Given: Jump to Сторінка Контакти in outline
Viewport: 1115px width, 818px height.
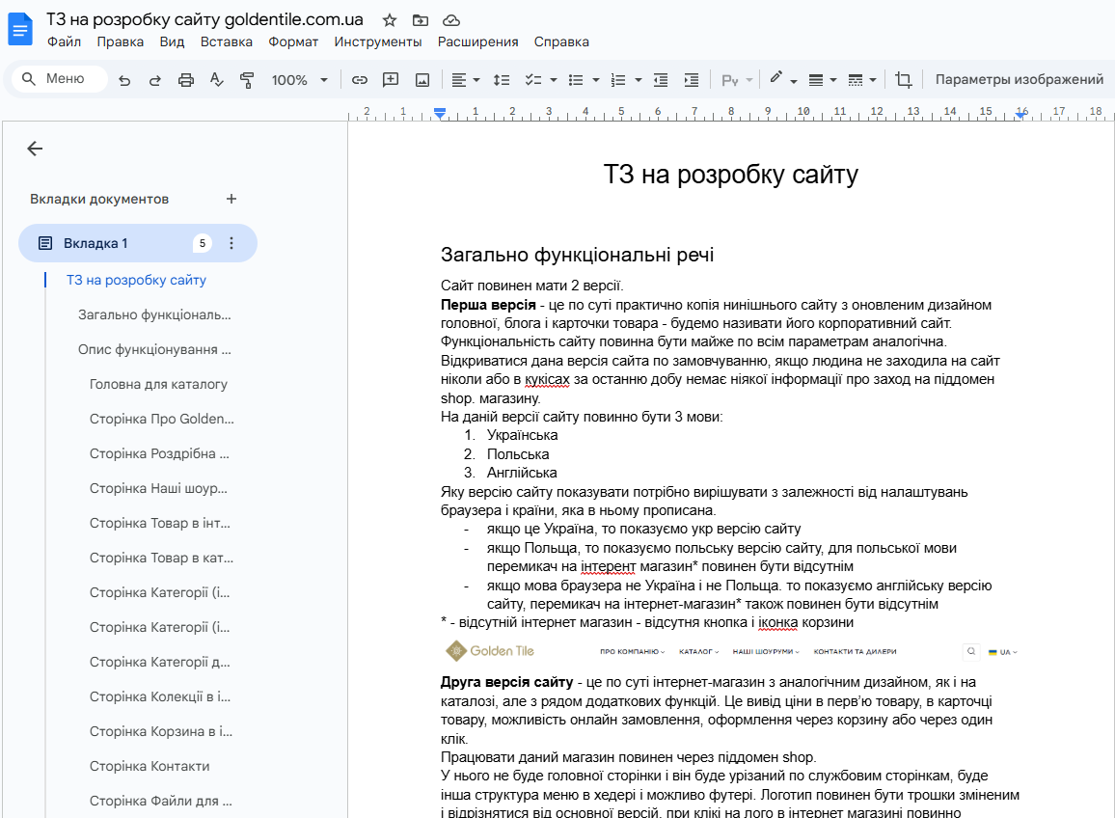Looking at the screenshot, I should [x=150, y=766].
